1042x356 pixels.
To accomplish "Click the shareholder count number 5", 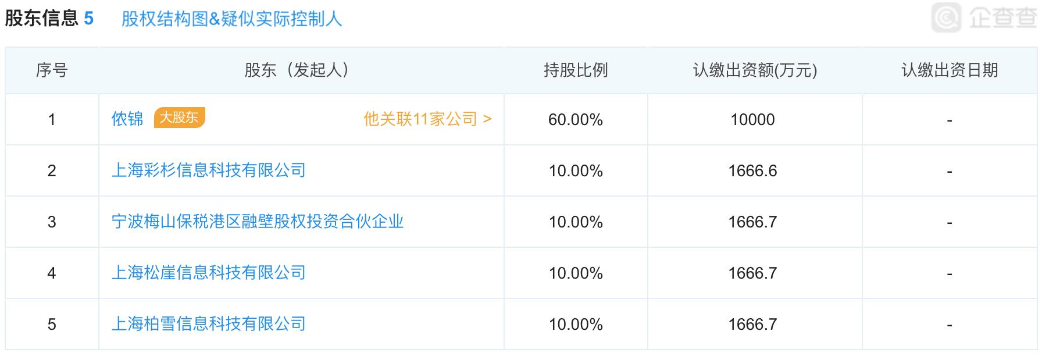I will pyautogui.click(x=88, y=19).
